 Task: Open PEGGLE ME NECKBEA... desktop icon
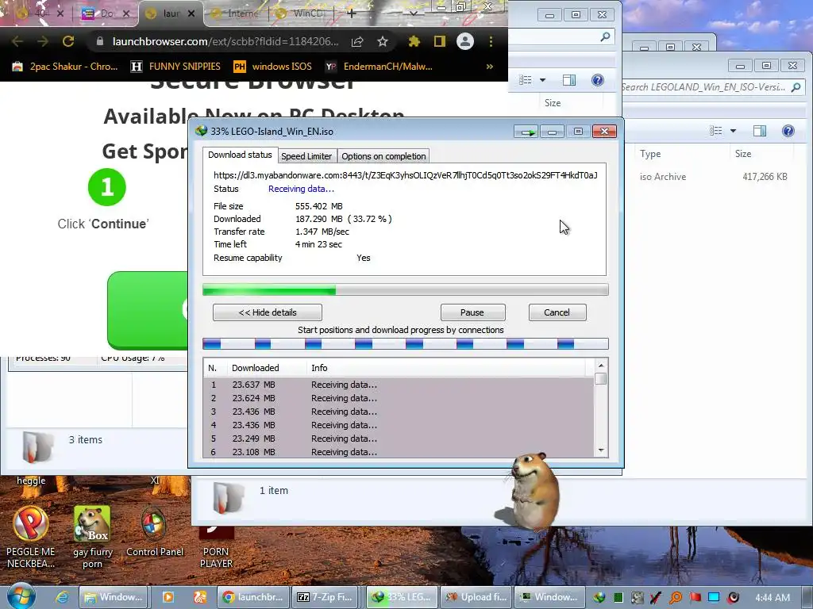click(31, 538)
